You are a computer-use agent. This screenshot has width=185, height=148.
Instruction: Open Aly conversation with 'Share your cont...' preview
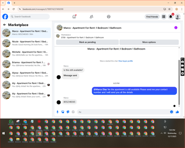26,95
